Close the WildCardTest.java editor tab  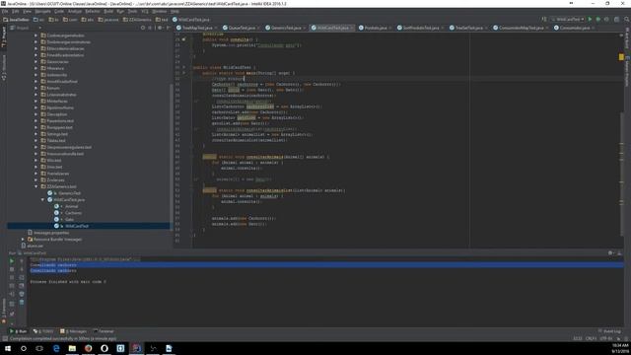click(352, 28)
